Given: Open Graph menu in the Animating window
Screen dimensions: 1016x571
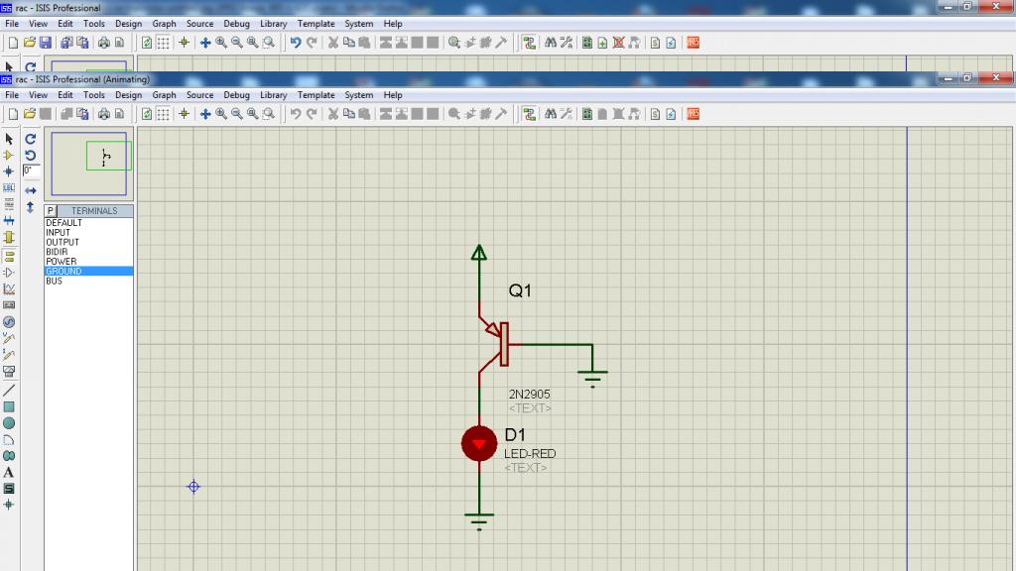Looking at the screenshot, I should (x=164, y=94).
